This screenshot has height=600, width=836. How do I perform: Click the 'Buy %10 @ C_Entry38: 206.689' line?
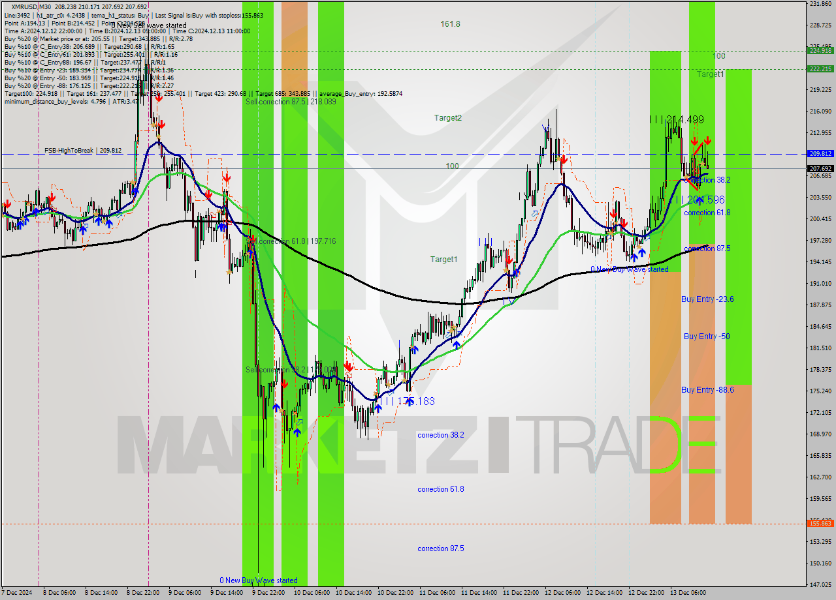click(89, 46)
